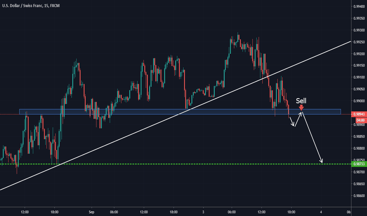
Task: Click the date label 4 on time axis
Action: coord(321,212)
